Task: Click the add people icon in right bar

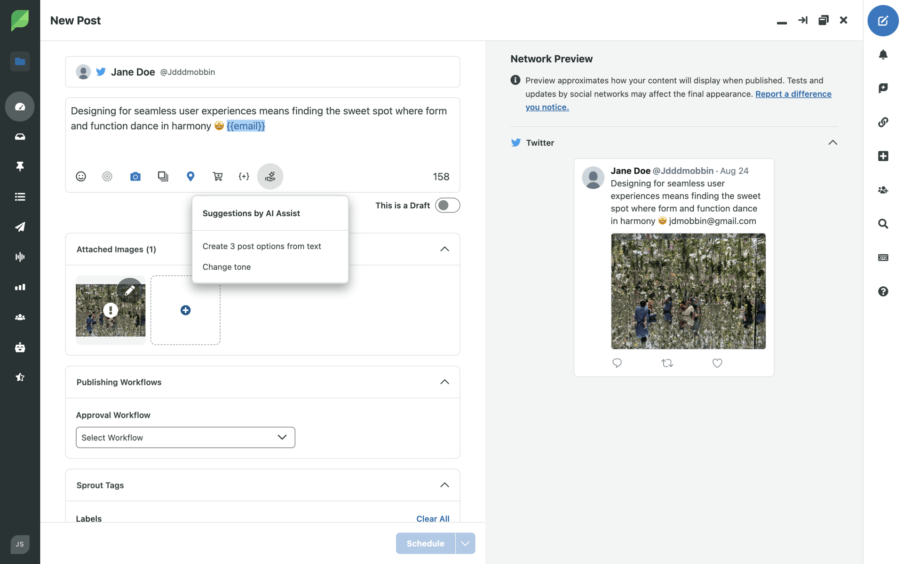Action: (883, 190)
